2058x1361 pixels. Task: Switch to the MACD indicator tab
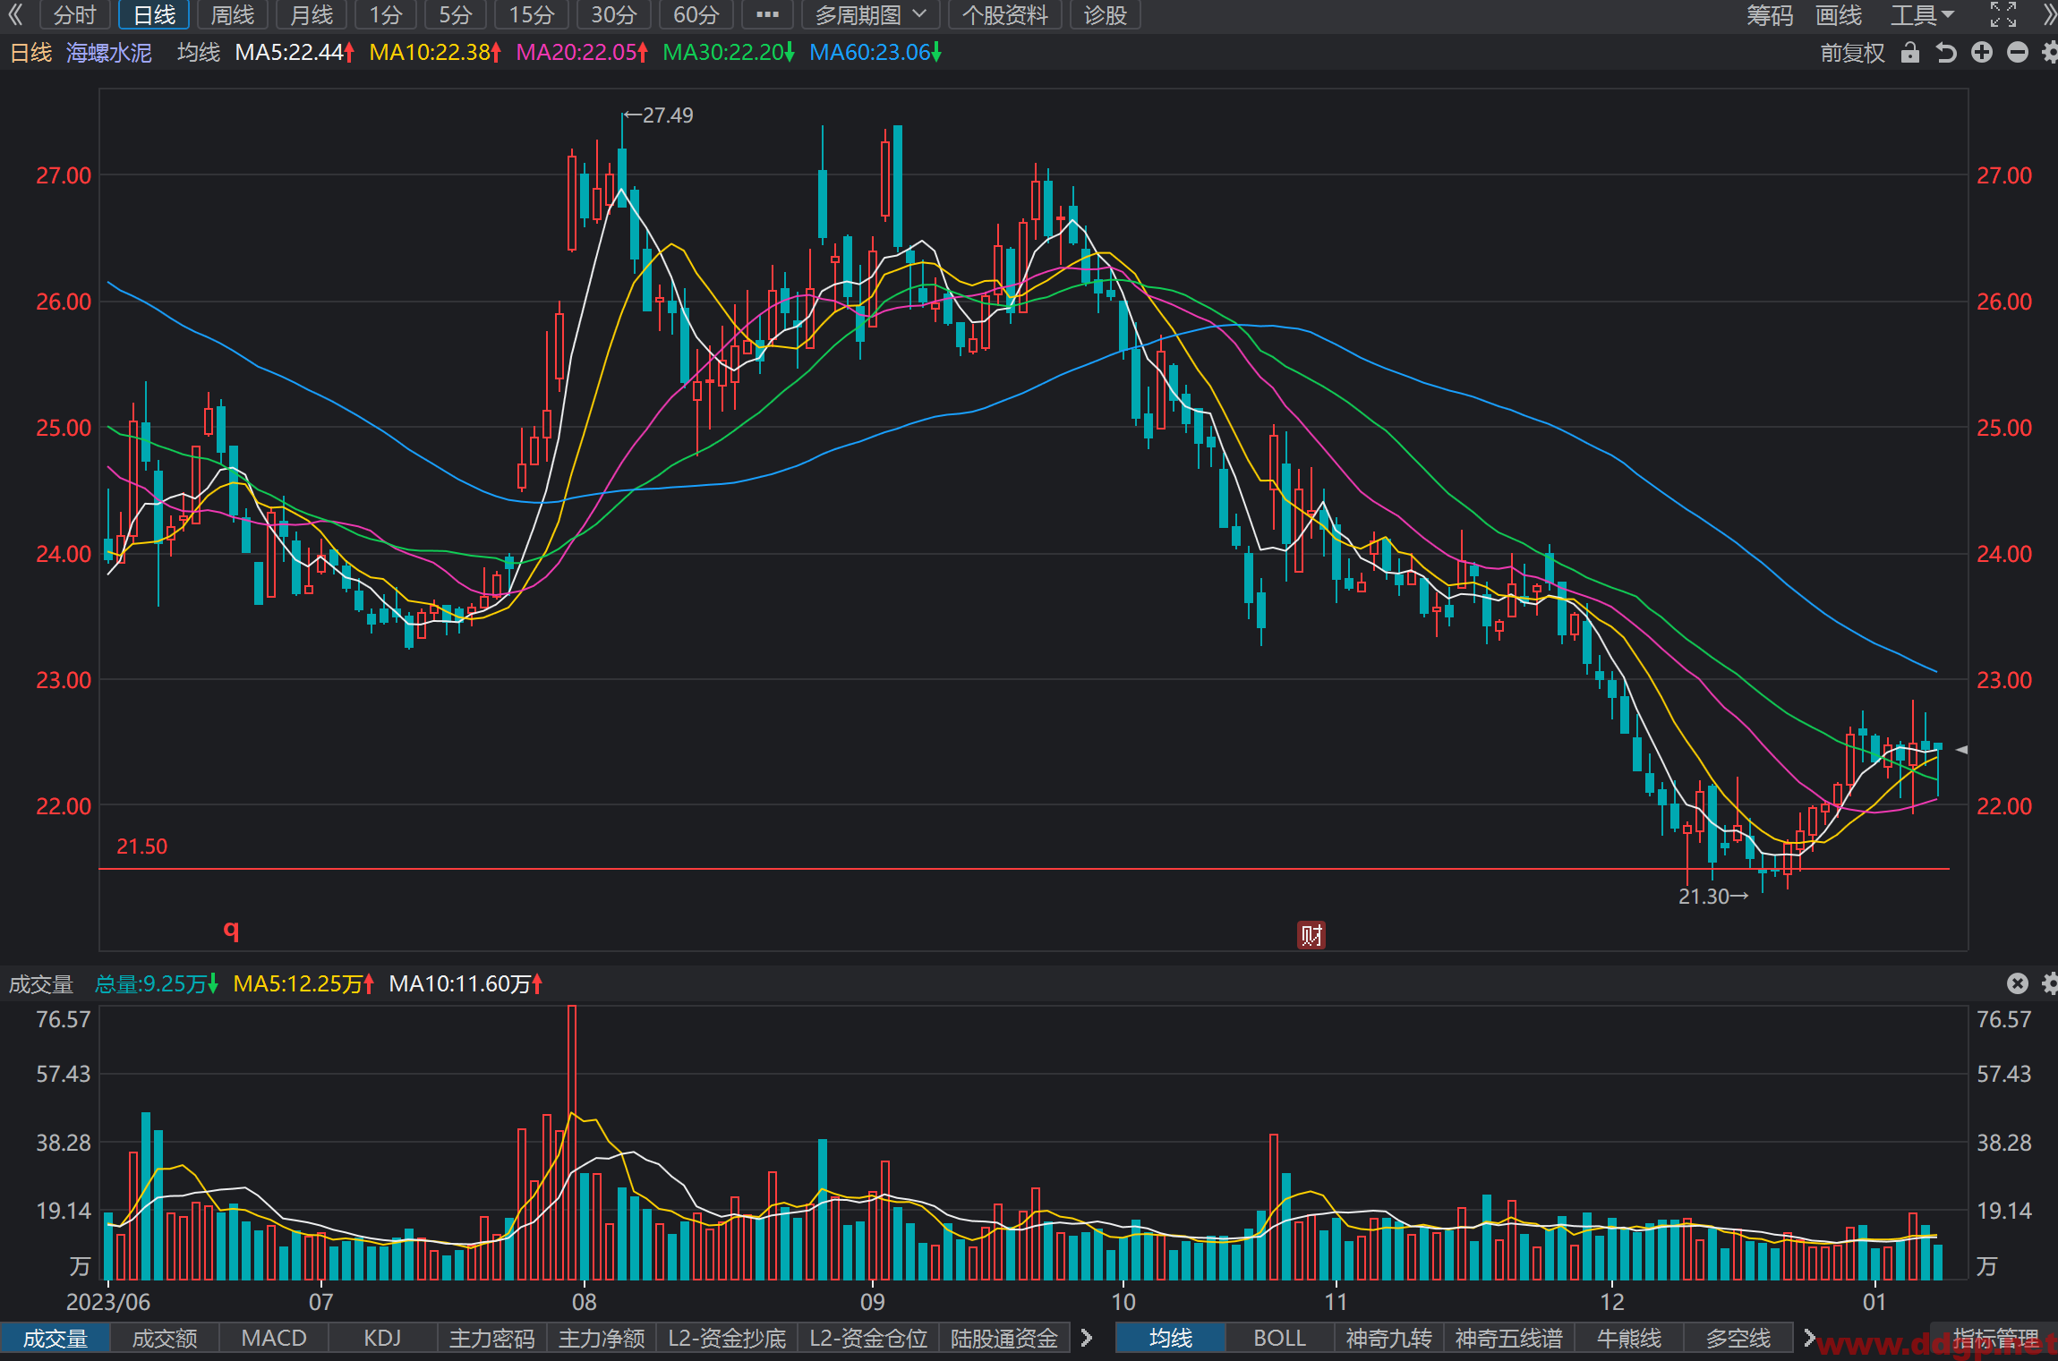pyautogui.click(x=274, y=1338)
